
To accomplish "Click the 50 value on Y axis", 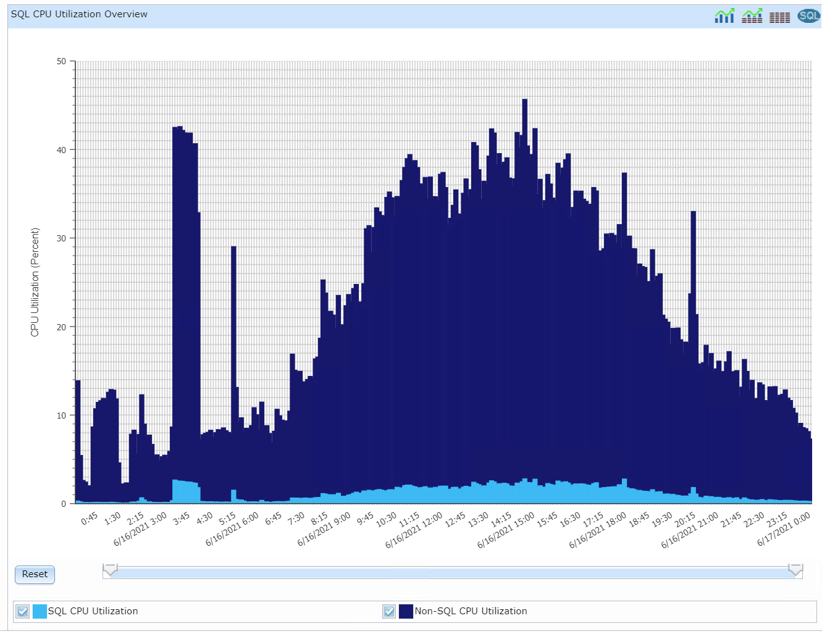I will tap(61, 61).
